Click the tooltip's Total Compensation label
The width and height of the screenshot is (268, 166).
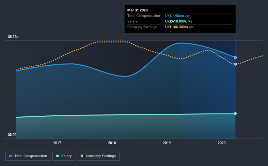tap(144, 16)
